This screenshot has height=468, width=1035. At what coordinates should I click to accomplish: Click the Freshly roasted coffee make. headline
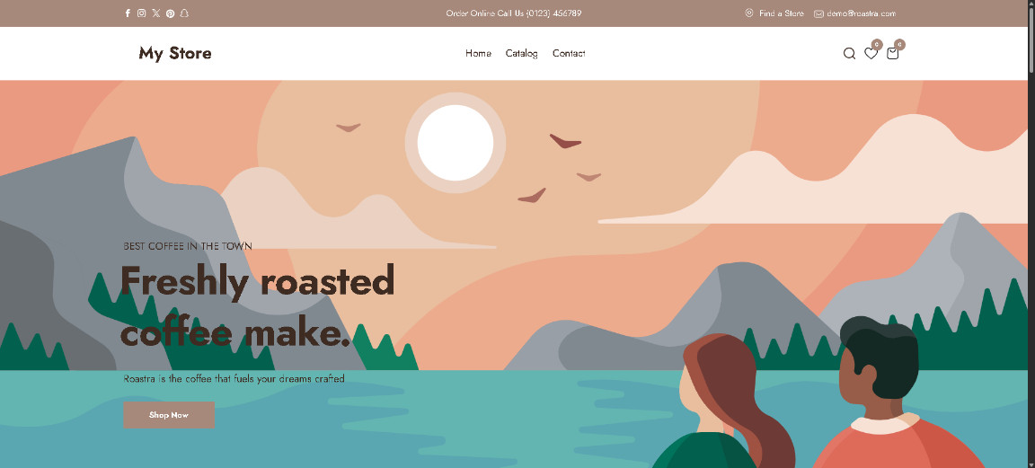pos(258,307)
